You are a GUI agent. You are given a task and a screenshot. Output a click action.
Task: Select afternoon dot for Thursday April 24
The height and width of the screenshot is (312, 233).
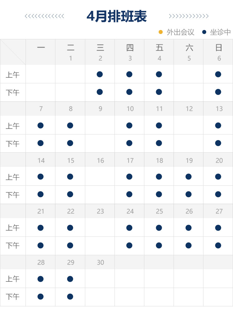pos(129,245)
